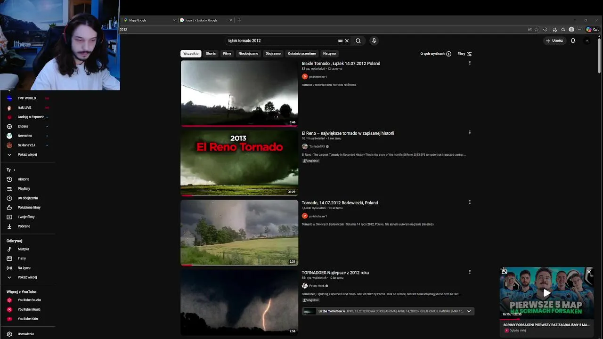The width and height of the screenshot is (603, 339).
Task: Open Na żywo under Odkrywaj section
Action: pos(24,268)
